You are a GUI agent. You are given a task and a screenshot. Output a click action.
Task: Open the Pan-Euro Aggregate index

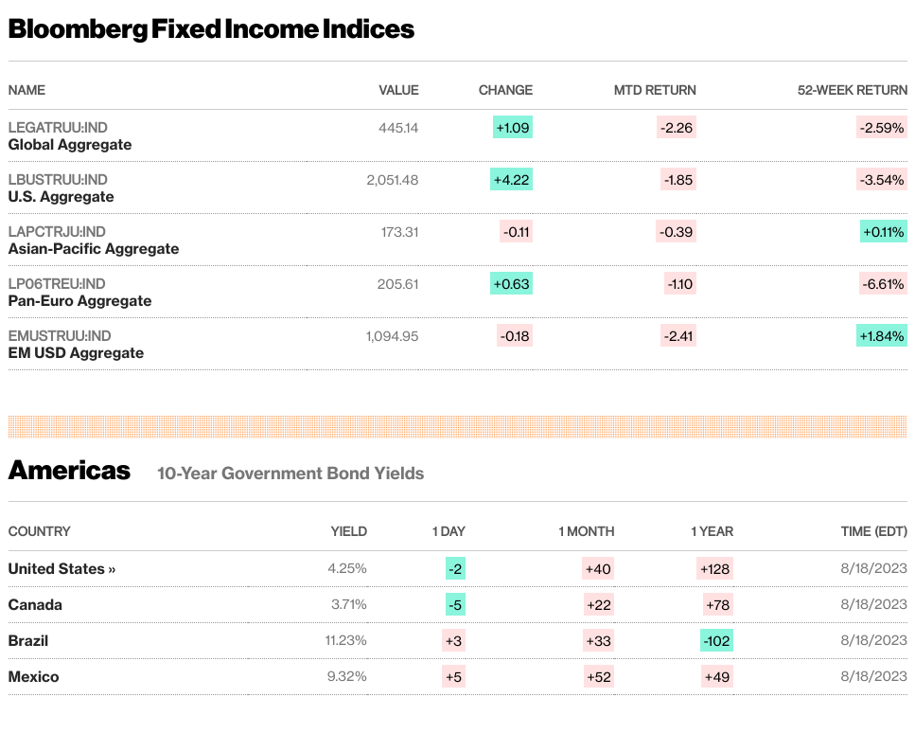point(79,301)
